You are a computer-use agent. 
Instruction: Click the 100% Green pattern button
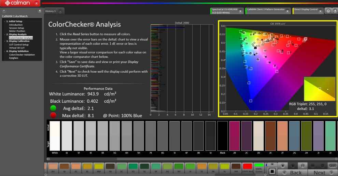(259, 168)
